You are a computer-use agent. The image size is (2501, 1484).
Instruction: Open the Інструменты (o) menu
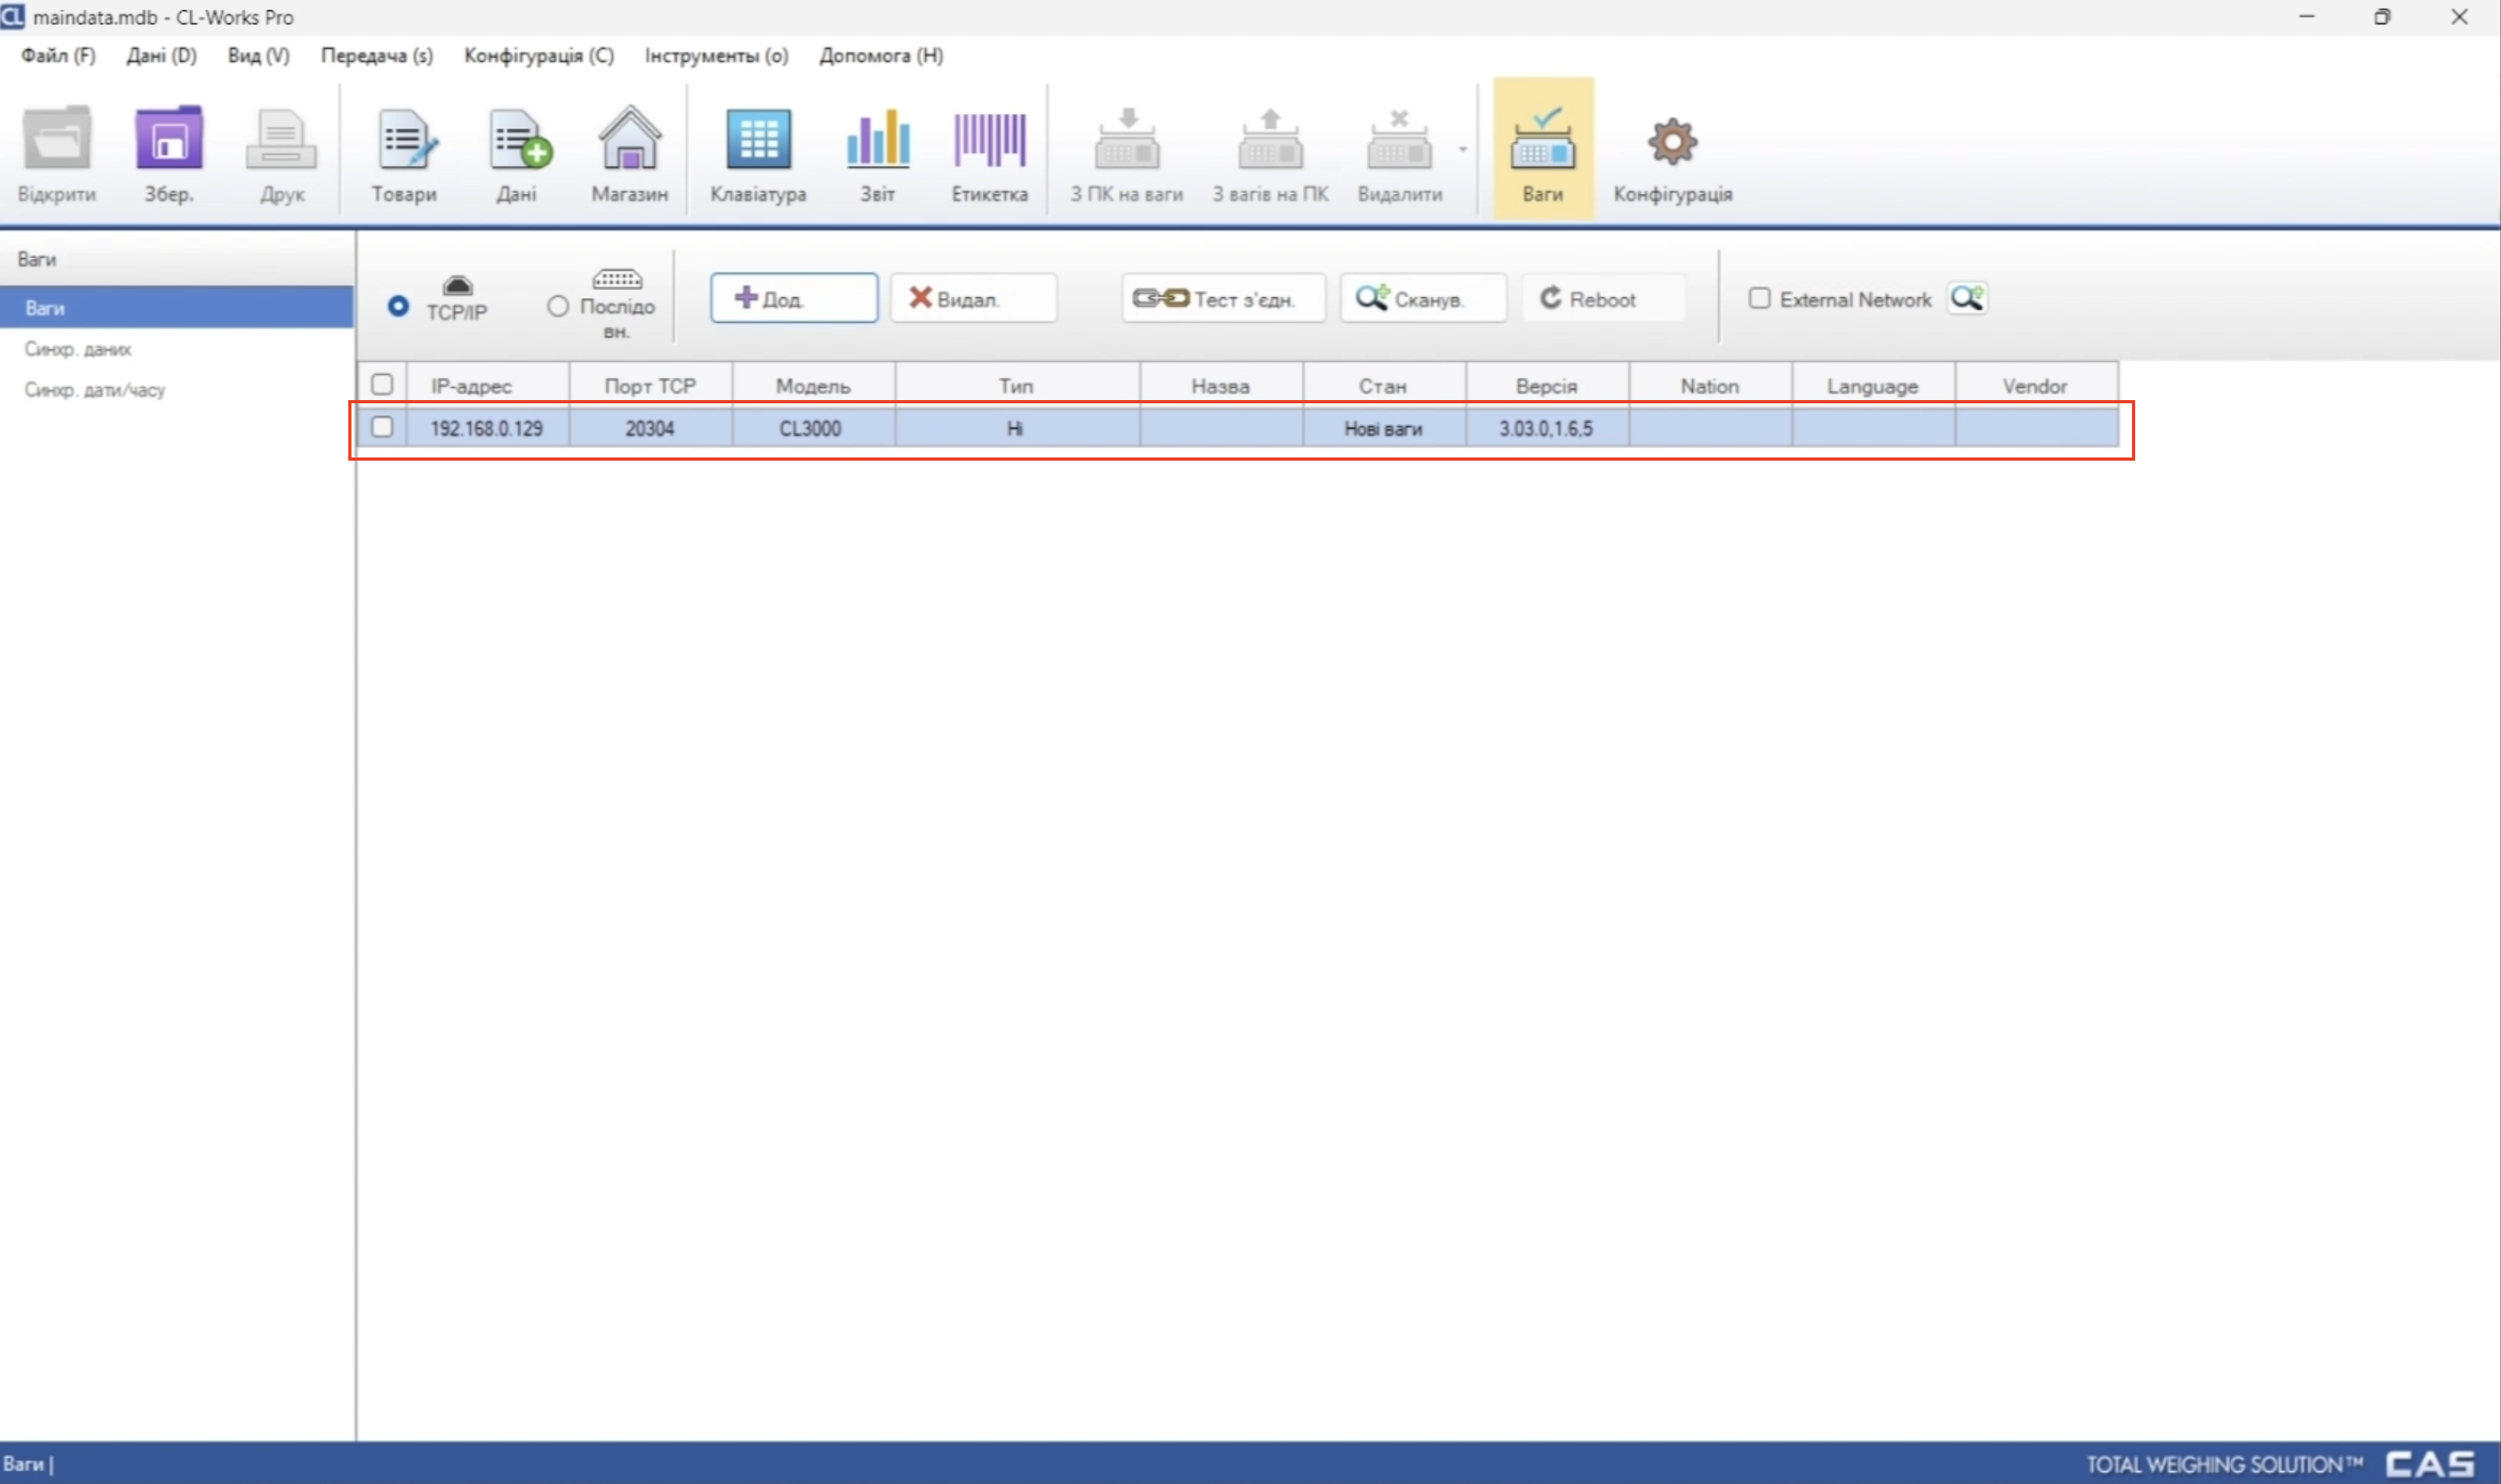(x=716, y=56)
